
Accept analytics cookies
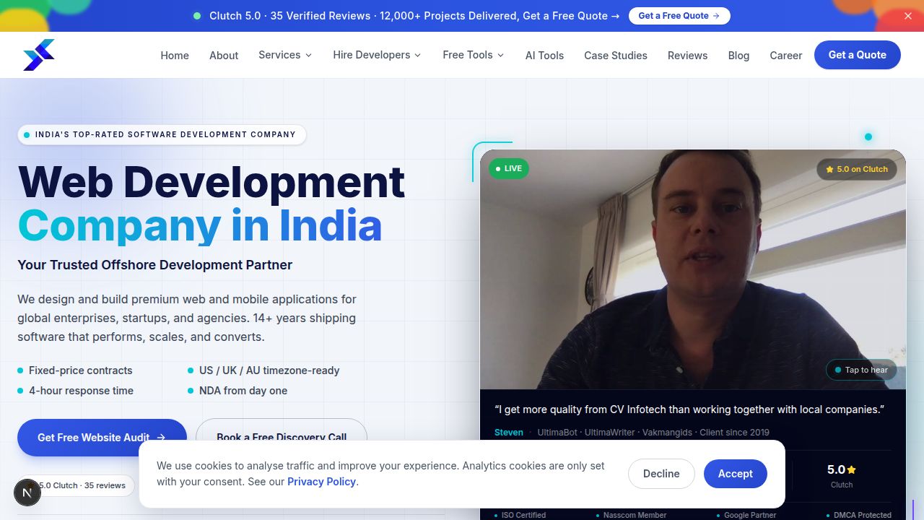[x=736, y=474]
